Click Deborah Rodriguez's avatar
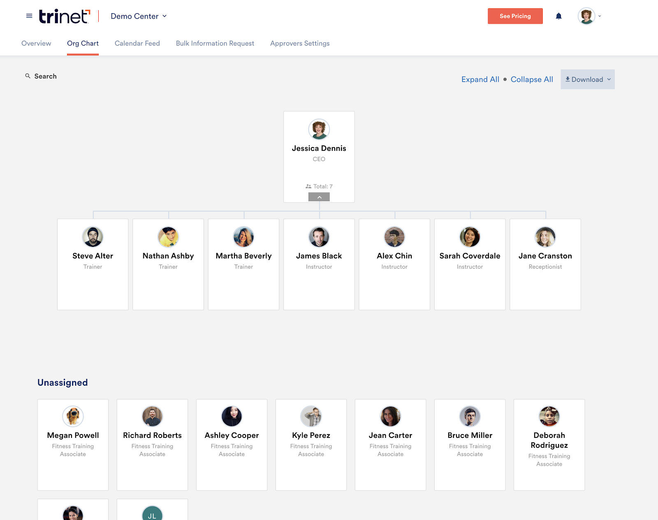658x520 pixels. click(x=549, y=416)
